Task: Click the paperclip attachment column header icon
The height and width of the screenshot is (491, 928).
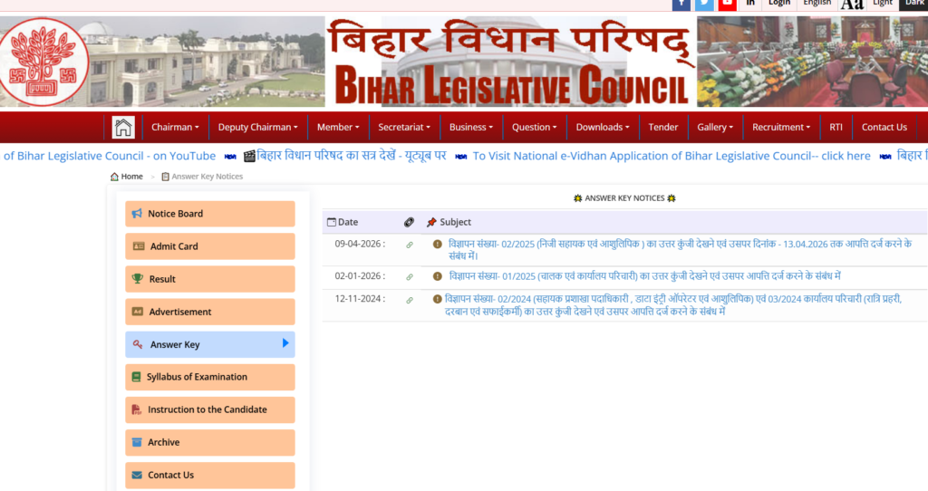Action: click(409, 222)
